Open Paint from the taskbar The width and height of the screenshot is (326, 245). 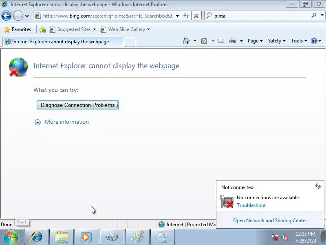coord(137,237)
